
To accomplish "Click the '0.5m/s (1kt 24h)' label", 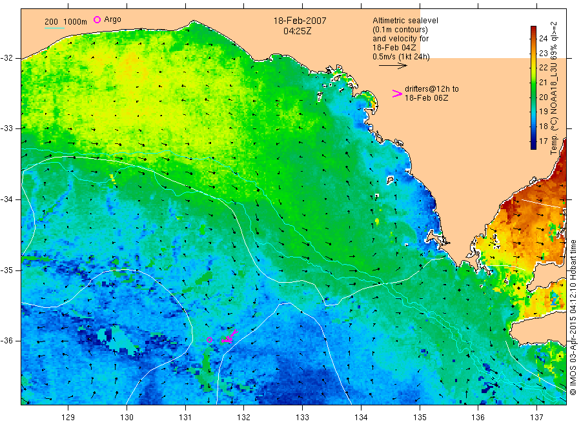I will [x=401, y=57].
